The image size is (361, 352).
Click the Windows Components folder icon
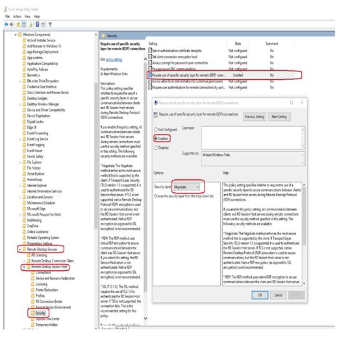coord(19,34)
